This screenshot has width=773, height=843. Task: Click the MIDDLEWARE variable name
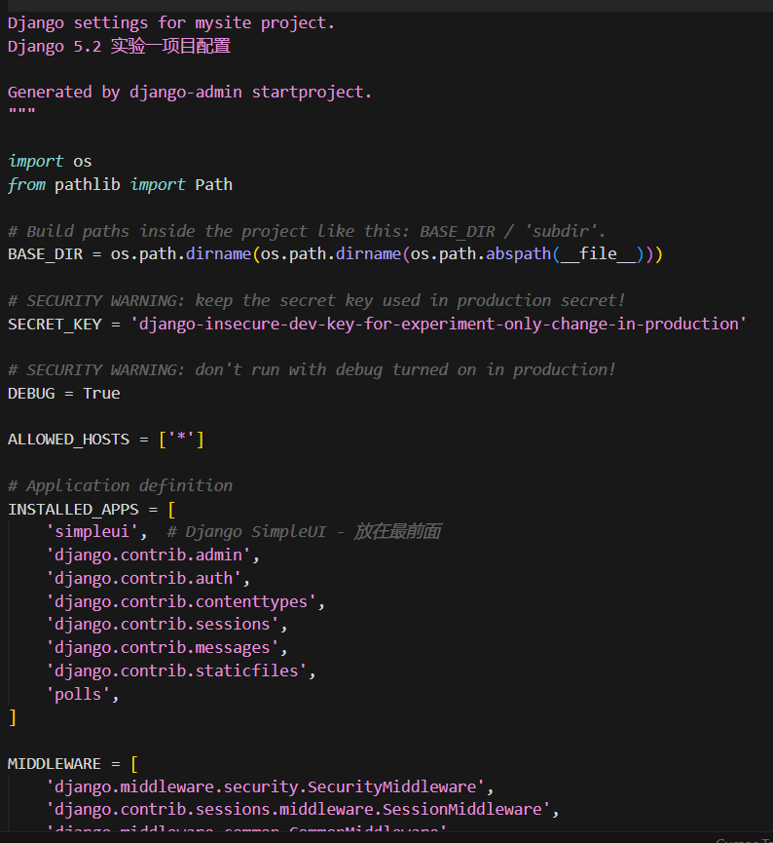[x=55, y=764]
